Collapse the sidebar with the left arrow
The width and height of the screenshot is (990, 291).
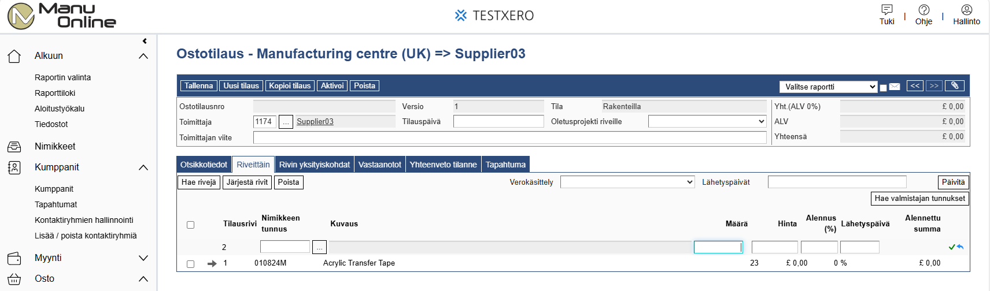tap(145, 41)
